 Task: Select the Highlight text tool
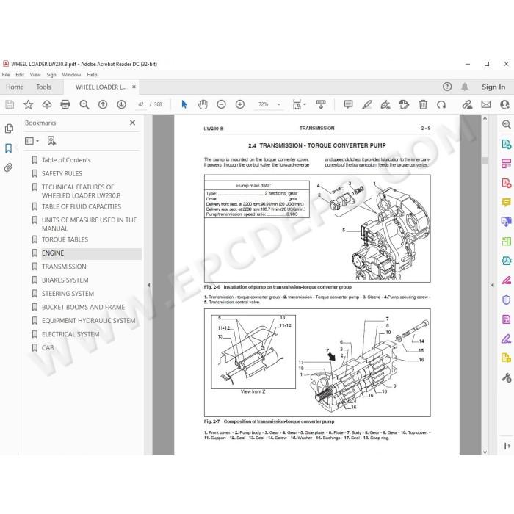pos(367,104)
